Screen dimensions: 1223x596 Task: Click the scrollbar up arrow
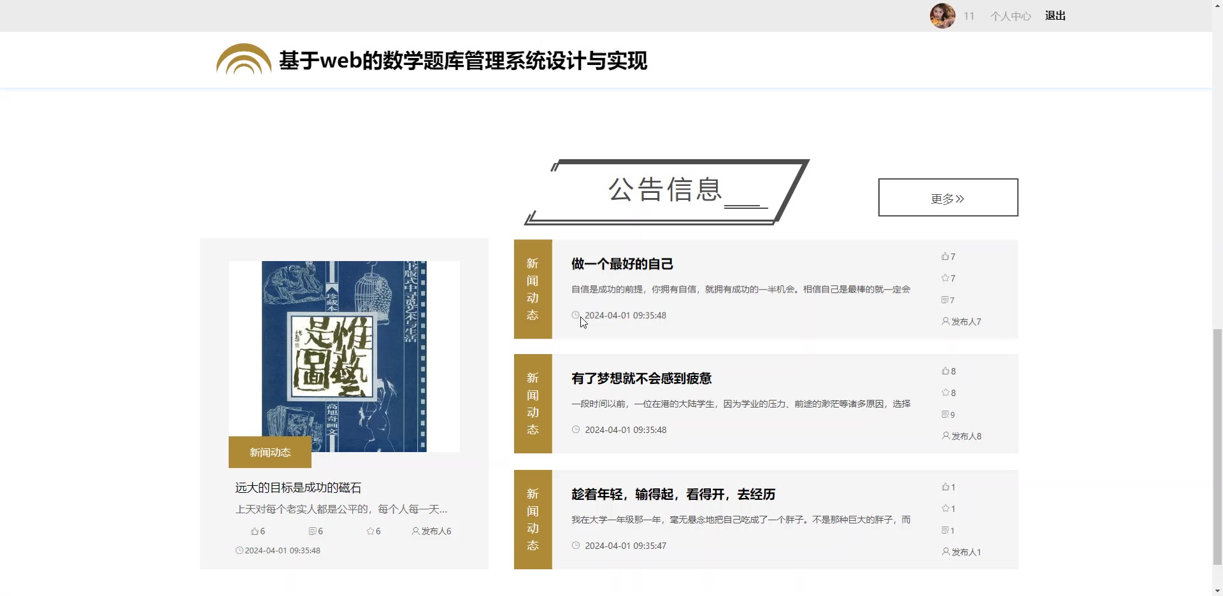click(1217, 5)
